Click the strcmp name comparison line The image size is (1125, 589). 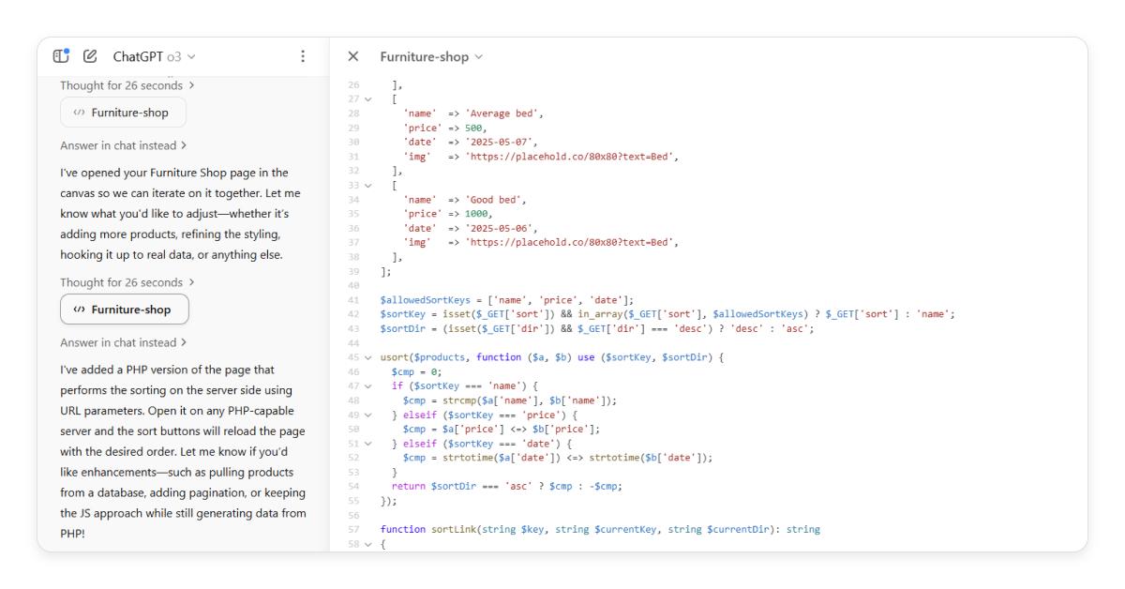511,400
